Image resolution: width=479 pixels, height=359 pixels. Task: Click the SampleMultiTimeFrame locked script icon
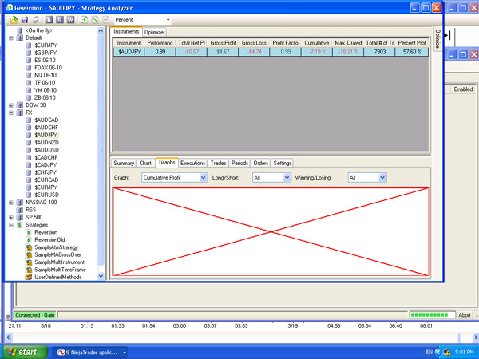coord(29,270)
